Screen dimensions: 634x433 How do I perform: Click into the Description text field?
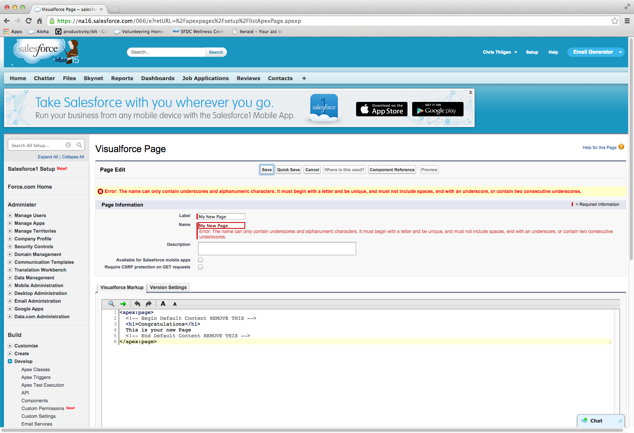277,249
